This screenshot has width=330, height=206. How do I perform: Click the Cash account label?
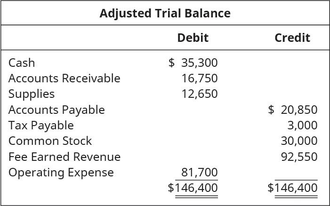pos(22,63)
